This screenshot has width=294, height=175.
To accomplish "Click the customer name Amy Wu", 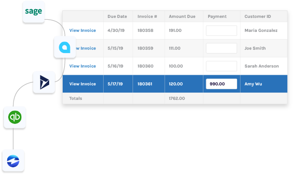I will pos(253,84).
